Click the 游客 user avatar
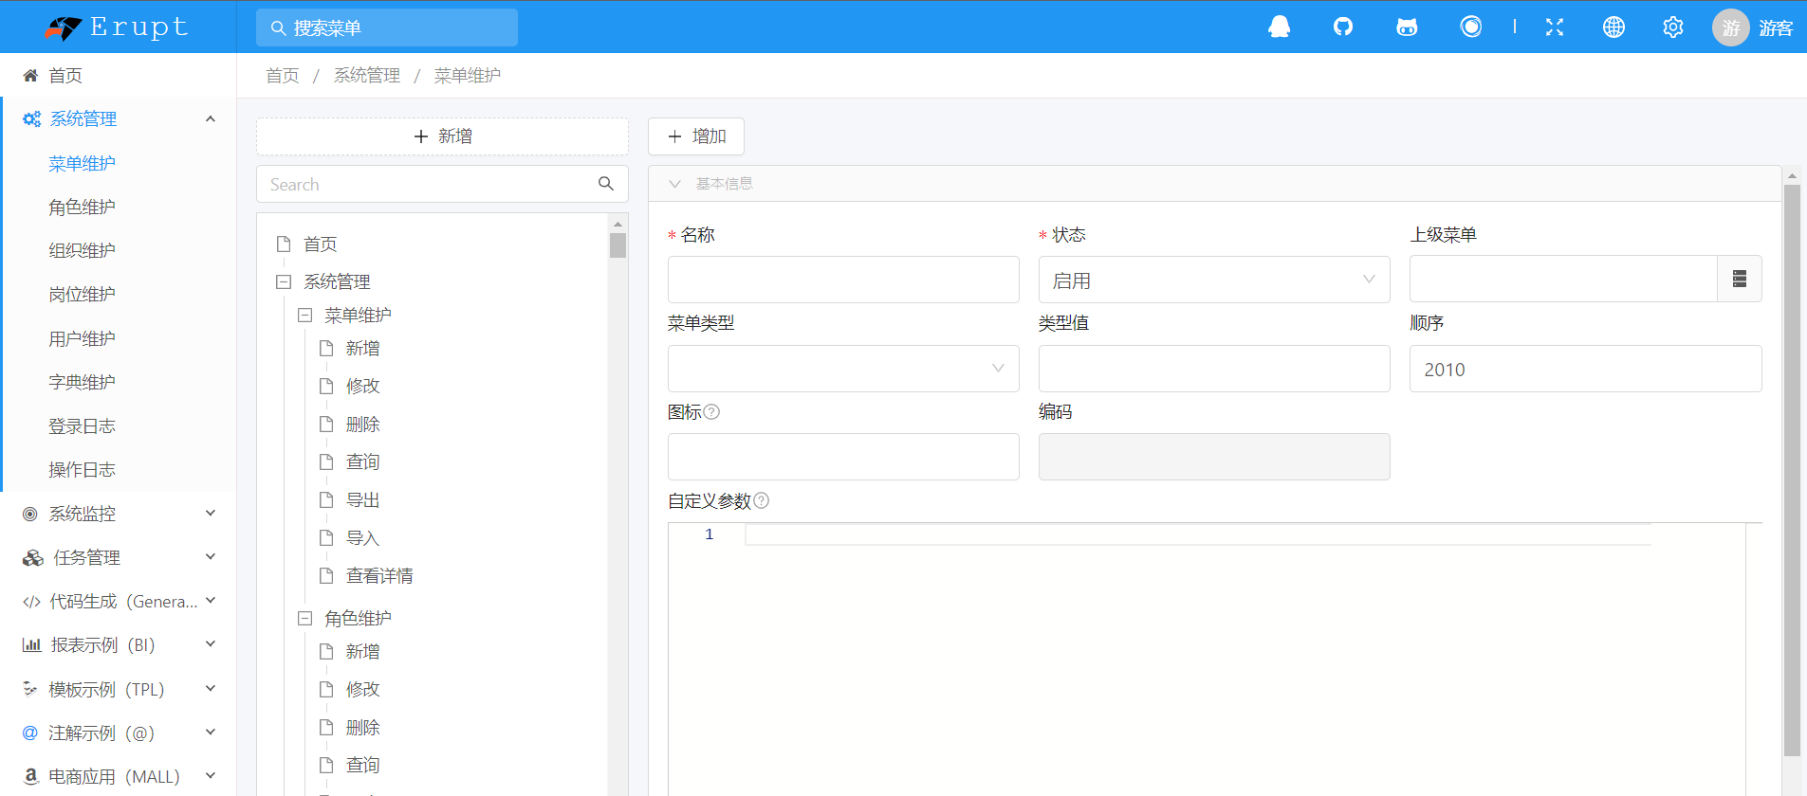1807x796 pixels. (x=1731, y=27)
